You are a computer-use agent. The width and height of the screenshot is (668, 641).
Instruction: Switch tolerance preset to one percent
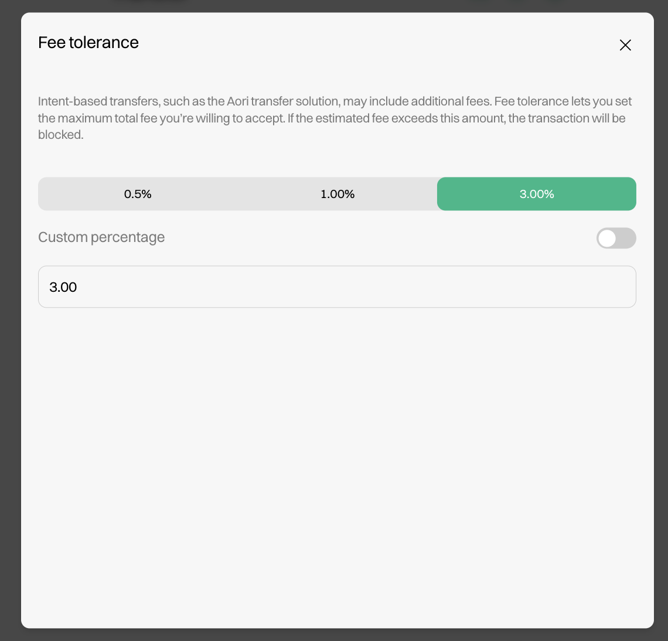[x=338, y=194]
